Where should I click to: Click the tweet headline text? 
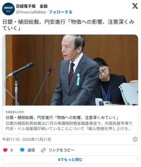pyautogui.click(x=68, y=25)
